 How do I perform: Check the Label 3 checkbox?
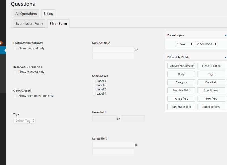coord(94,89)
